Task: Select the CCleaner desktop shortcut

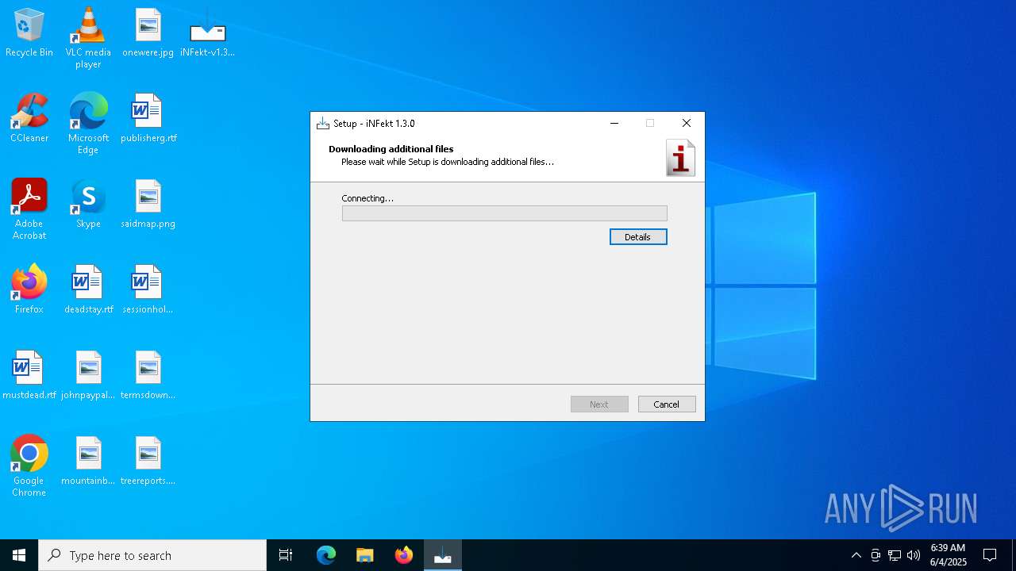Action: 29,118
